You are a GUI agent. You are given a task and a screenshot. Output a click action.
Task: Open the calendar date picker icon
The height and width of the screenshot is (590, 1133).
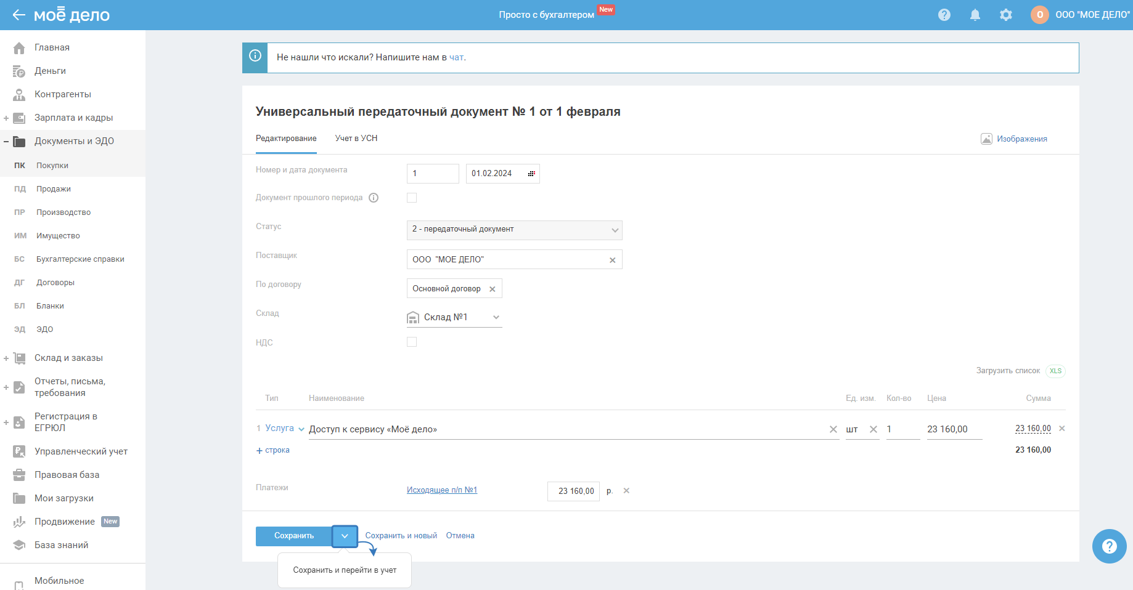531,174
